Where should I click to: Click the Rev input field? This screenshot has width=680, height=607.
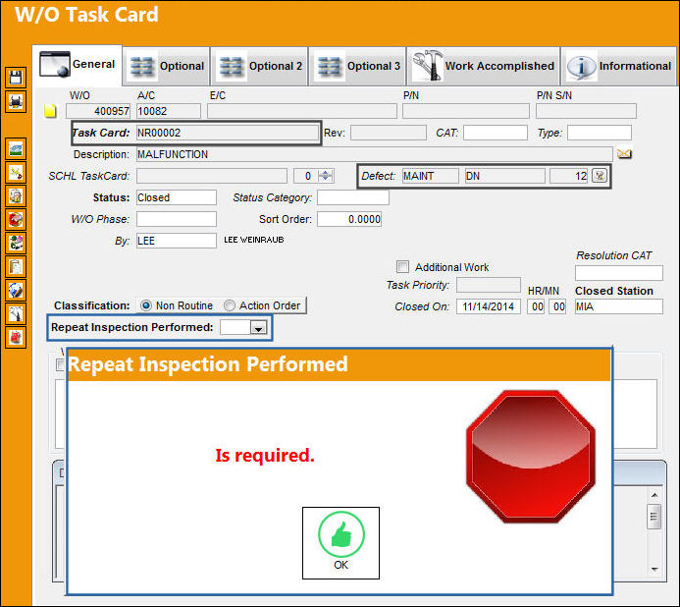(389, 133)
